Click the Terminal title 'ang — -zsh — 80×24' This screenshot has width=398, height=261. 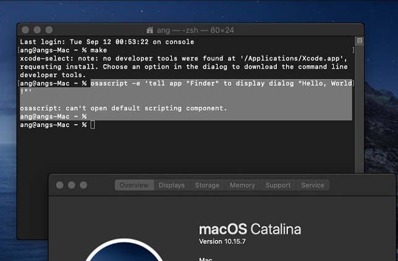[x=195, y=30]
